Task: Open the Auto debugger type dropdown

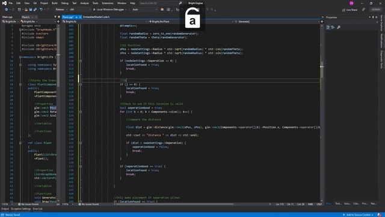Action: click(145, 10)
